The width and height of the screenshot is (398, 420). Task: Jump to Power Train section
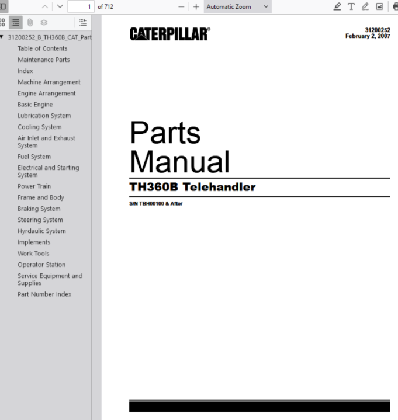point(34,186)
